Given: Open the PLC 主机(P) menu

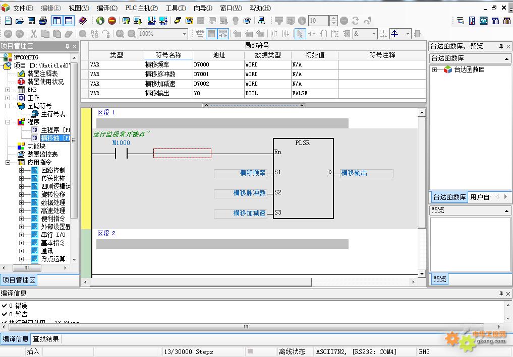Looking at the screenshot, I should [141, 8].
